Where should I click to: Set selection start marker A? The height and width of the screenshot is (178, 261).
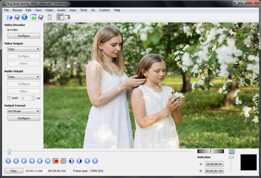point(56,161)
